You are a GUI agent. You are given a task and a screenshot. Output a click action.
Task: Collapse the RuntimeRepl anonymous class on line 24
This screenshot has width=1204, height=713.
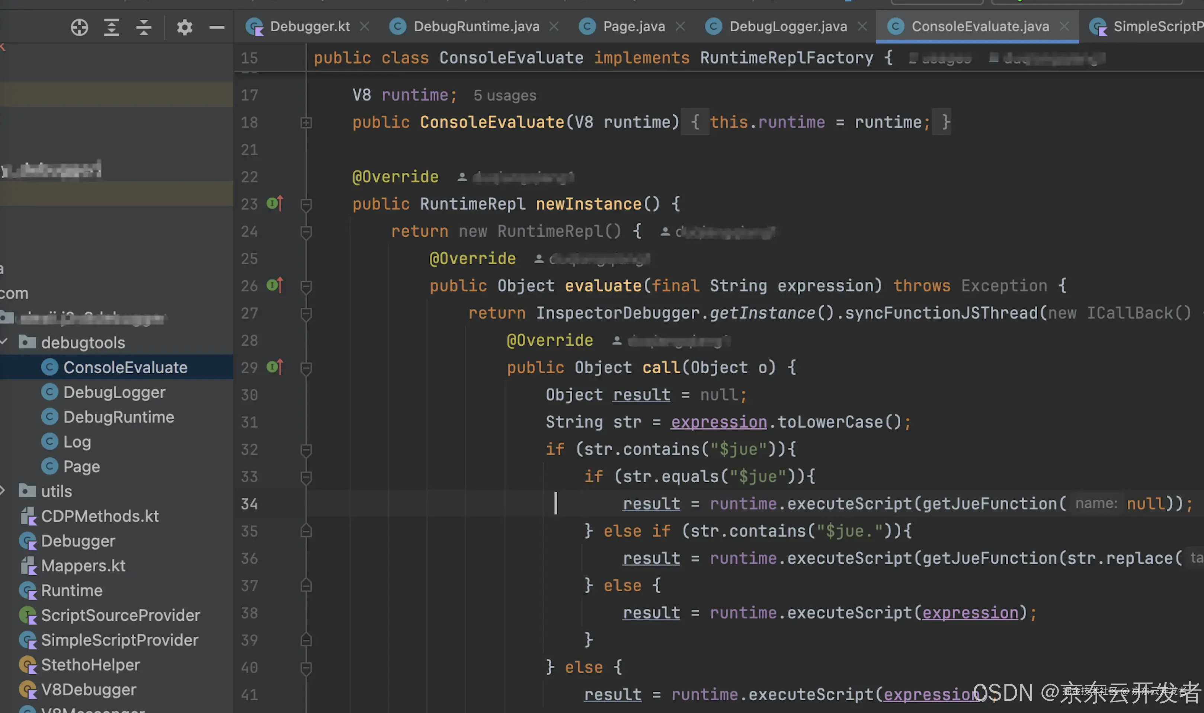point(306,233)
